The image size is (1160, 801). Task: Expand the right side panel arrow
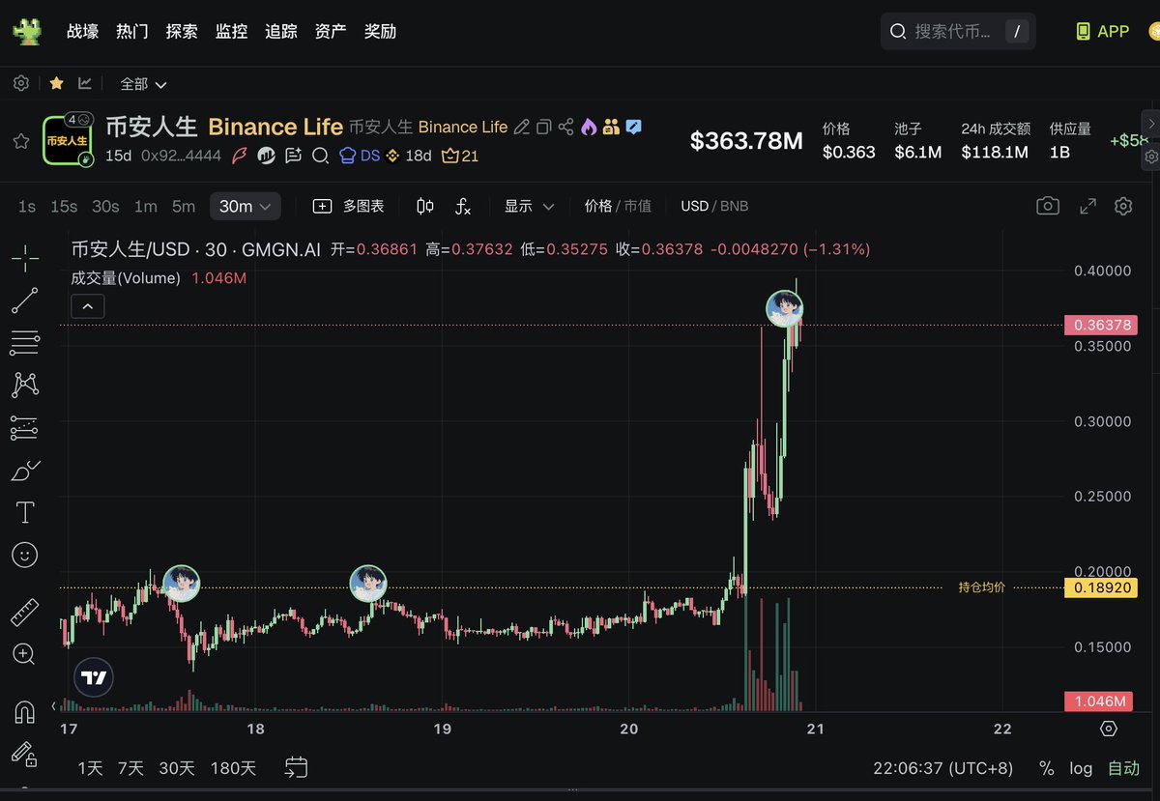click(1150, 125)
